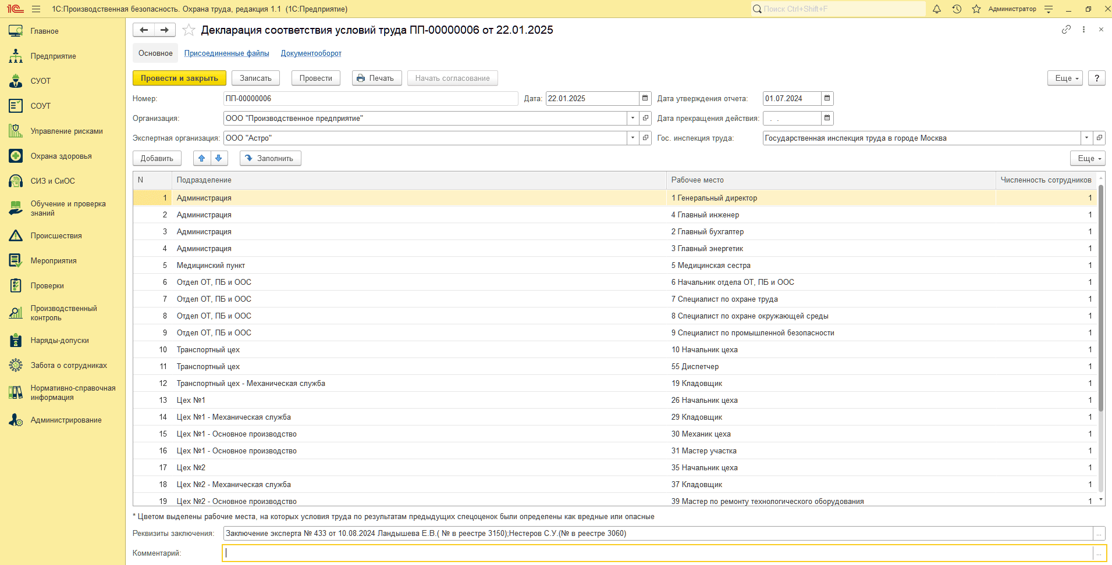Expand the Экспертная организация dropdown list
The image size is (1112, 565).
point(633,138)
